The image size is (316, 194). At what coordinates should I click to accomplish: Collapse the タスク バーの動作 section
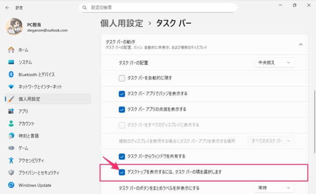click(x=301, y=44)
